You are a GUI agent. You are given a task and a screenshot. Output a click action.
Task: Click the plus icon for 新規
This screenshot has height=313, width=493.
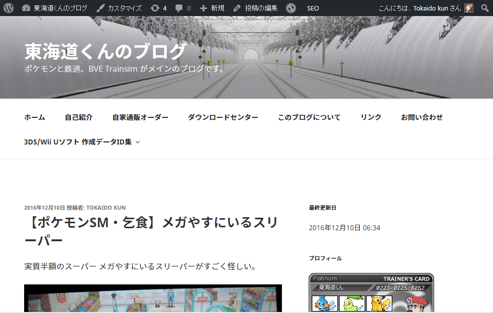tap(204, 8)
